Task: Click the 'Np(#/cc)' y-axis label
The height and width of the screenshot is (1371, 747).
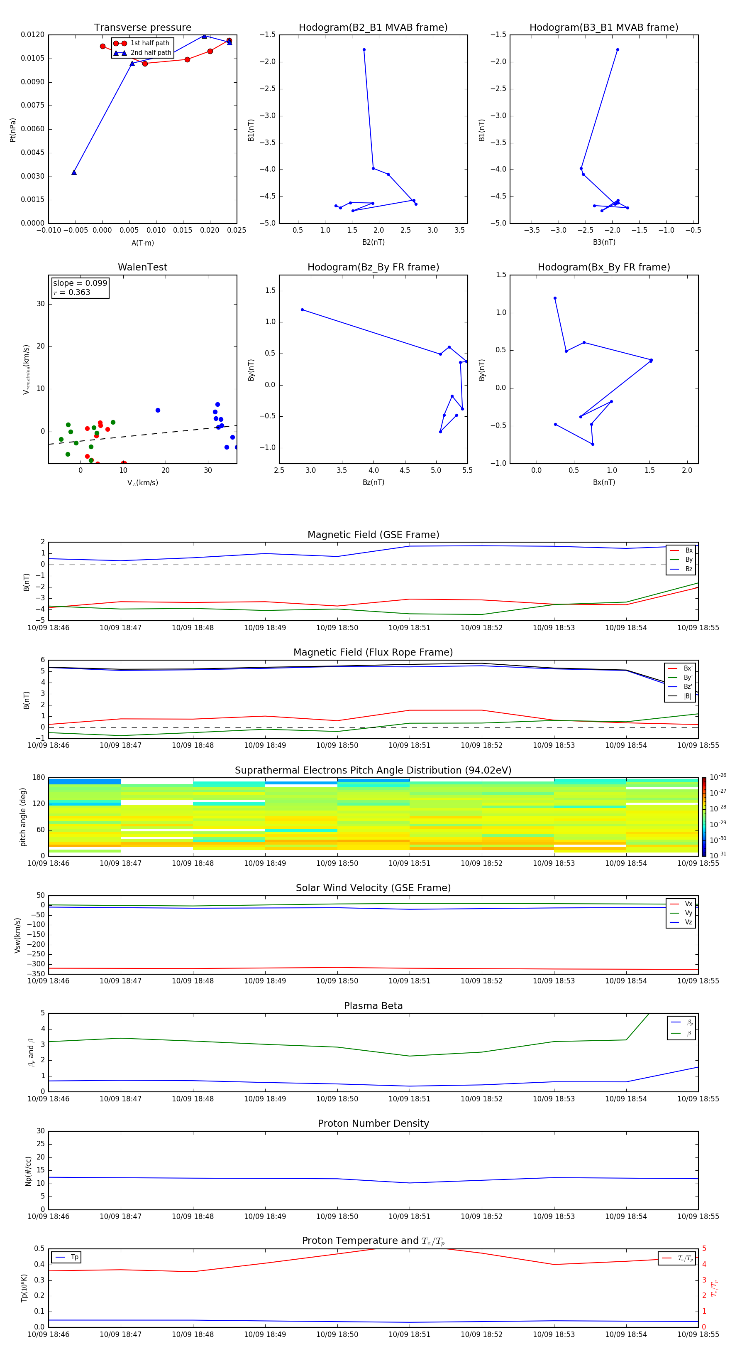Action: (28, 1171)
